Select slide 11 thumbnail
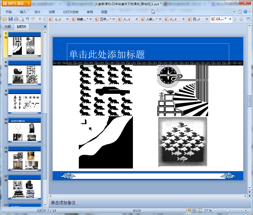 [25, 159]
